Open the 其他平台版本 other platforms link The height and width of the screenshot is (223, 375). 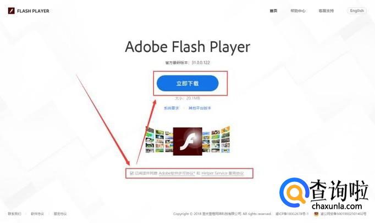(x=200, y=108)
